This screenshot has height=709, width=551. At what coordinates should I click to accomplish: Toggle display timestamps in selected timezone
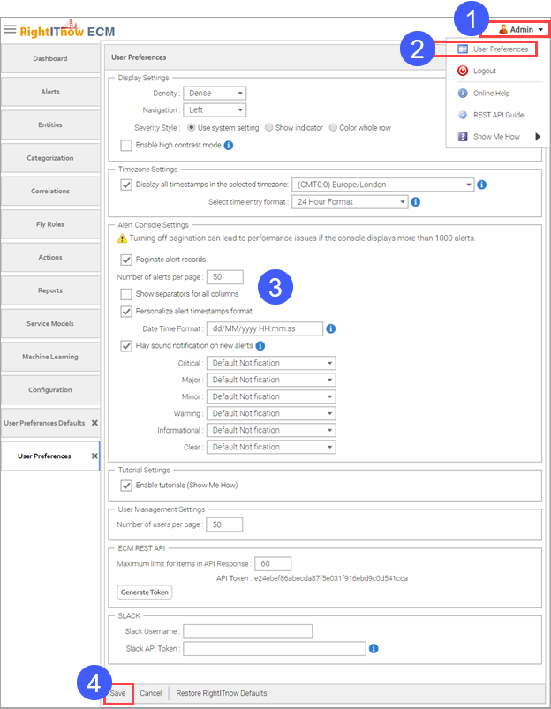point(125,185)
